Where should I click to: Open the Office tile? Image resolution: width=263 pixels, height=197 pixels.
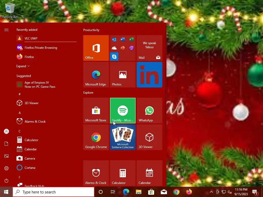click(x=96, y=48)
